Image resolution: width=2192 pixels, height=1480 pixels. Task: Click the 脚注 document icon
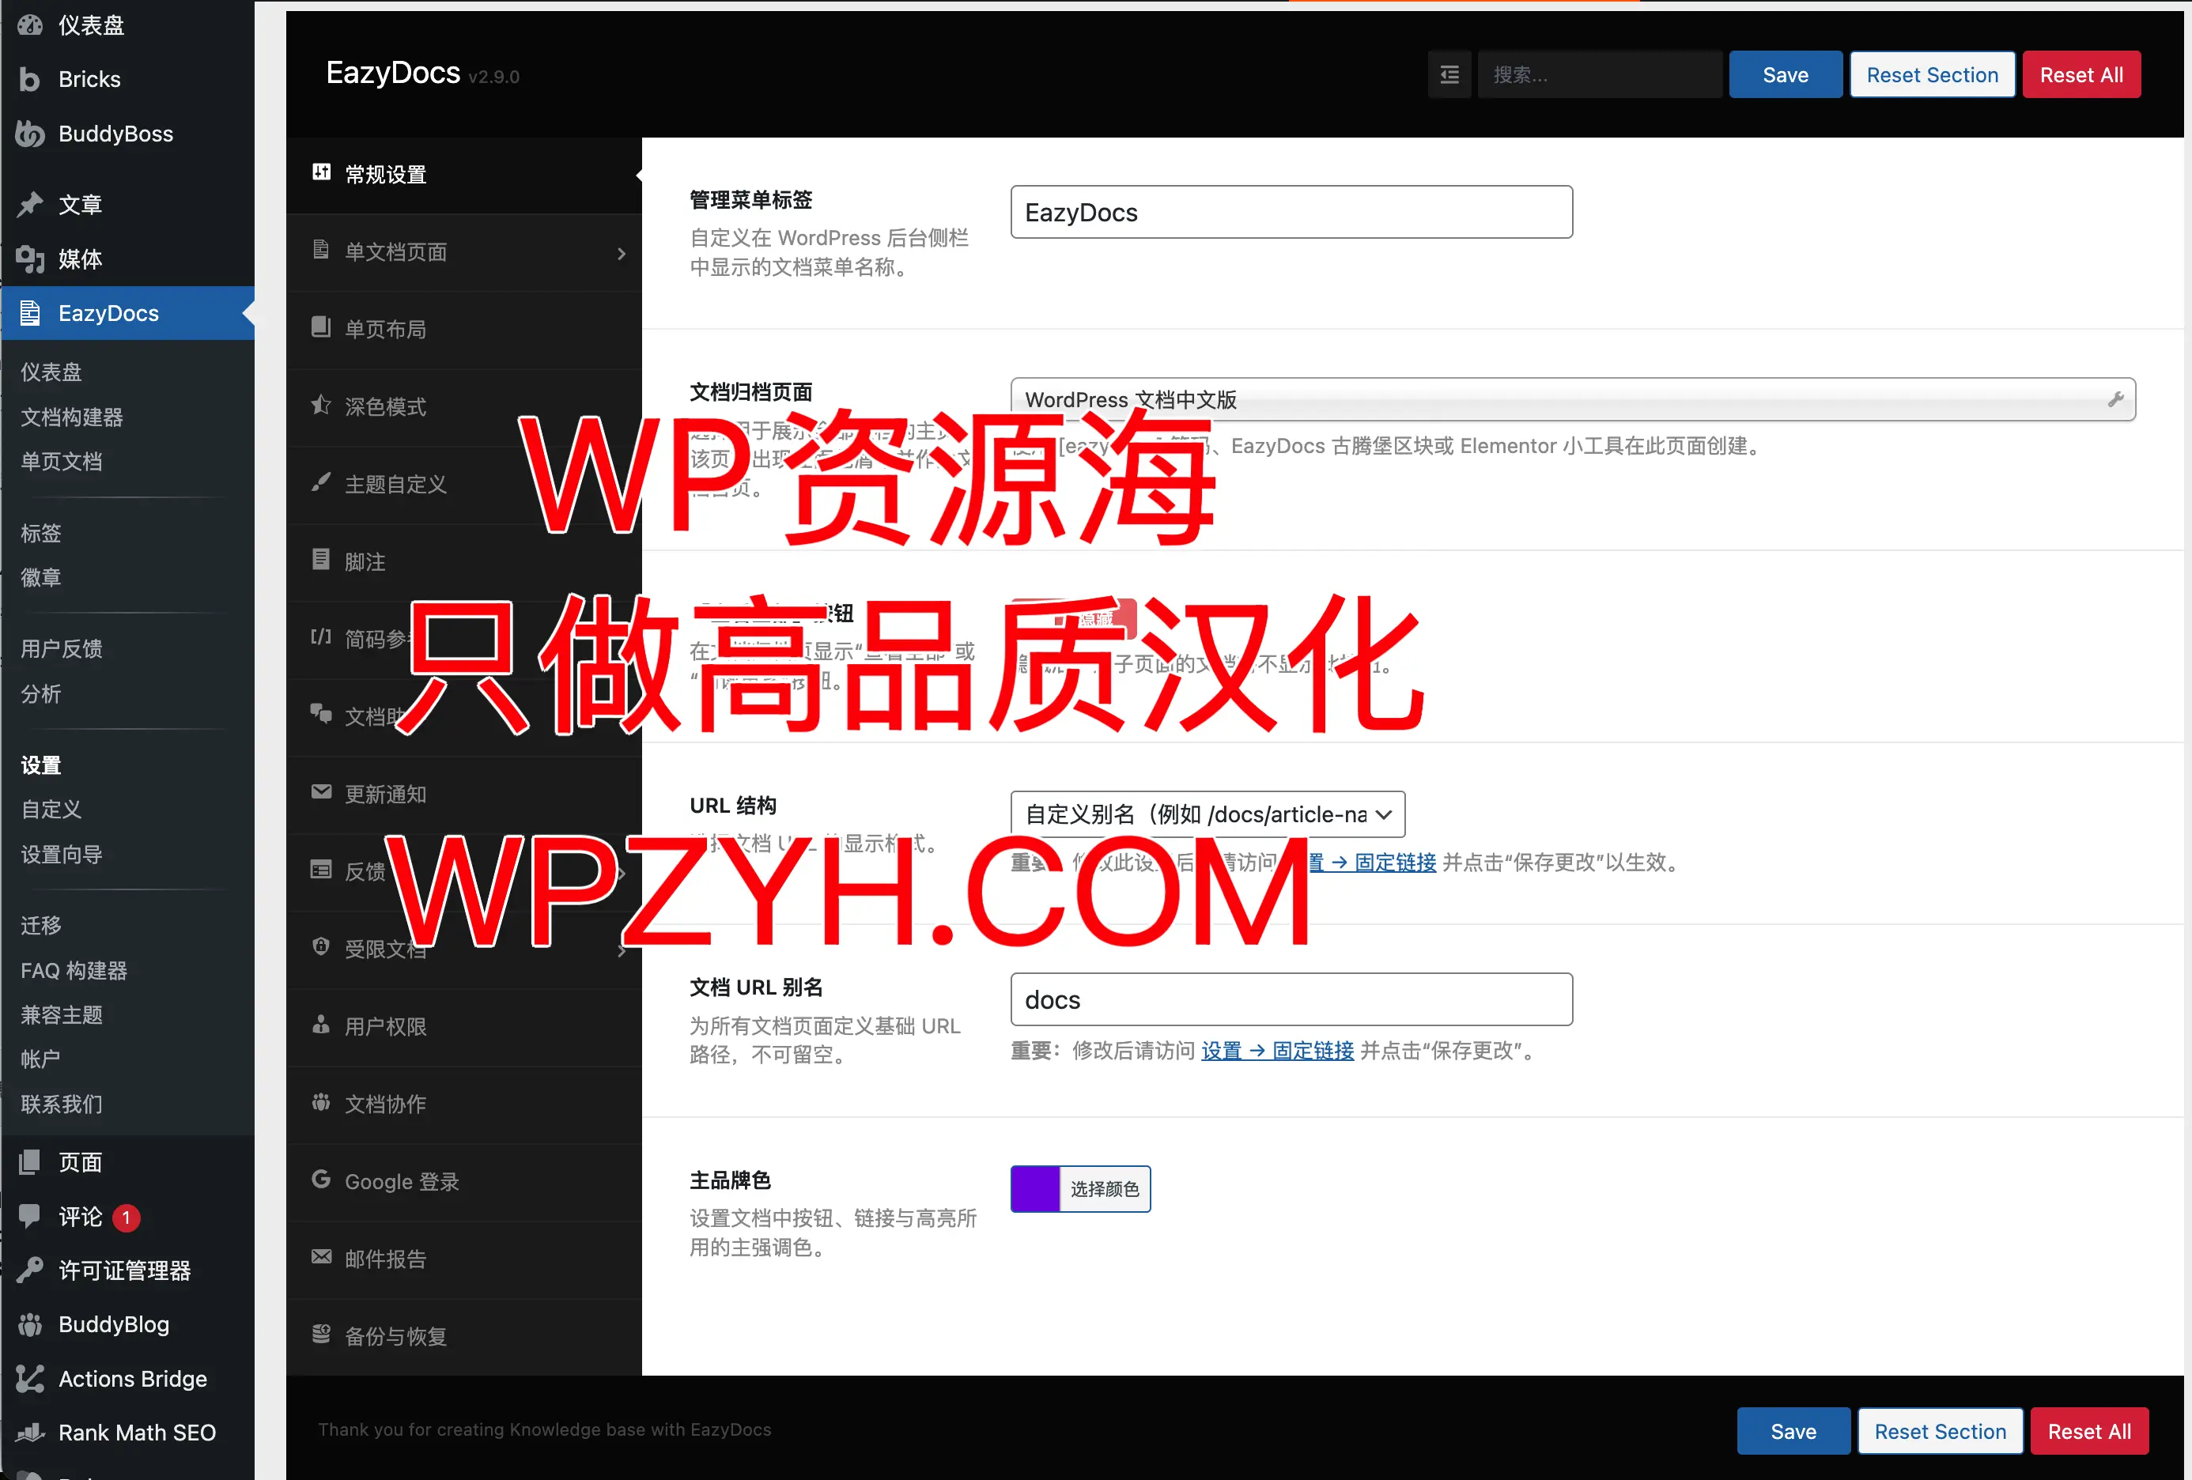click(x=321, y=560)
